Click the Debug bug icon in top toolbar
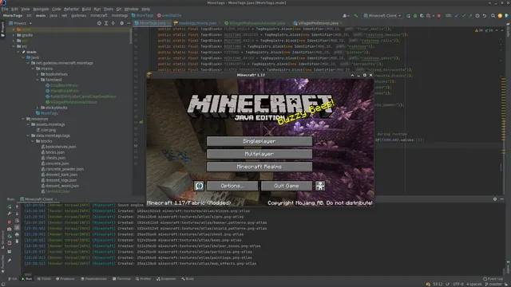 tap(415, 16)
